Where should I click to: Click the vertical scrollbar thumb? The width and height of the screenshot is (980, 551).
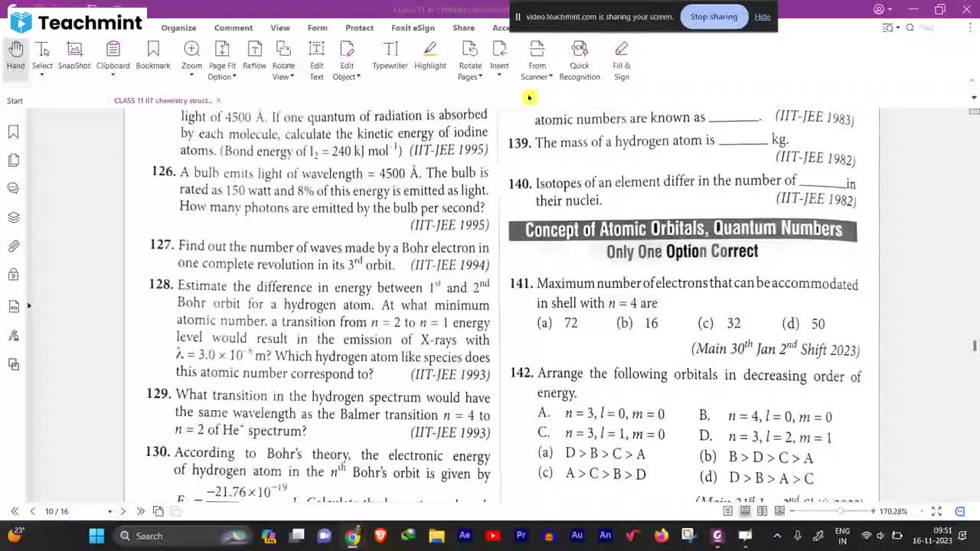pyautogui.click(x=974, y=346)
